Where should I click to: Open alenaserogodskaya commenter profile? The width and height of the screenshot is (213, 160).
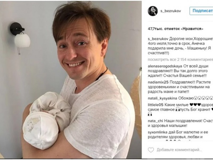click(165, 66)
